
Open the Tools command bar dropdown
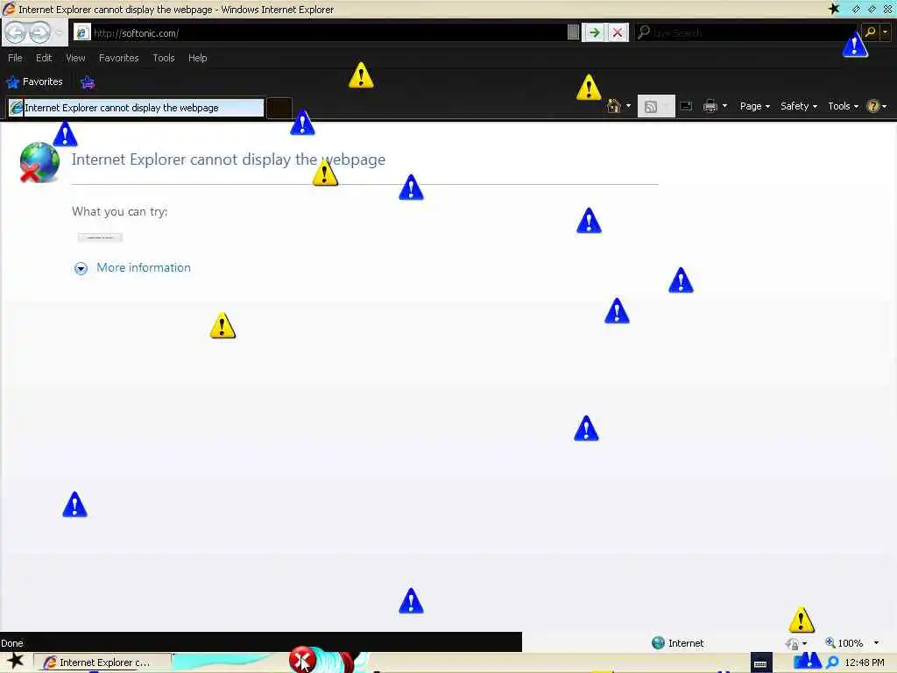pyautogui.click(x=844, y=106)
